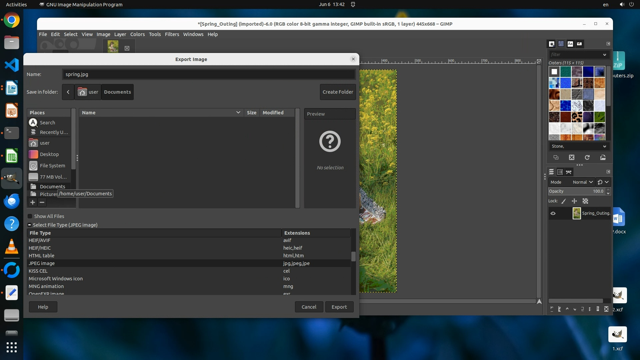Toggle the Show All Files checkbox
The image size is (640, 360).
pos(30,216)
